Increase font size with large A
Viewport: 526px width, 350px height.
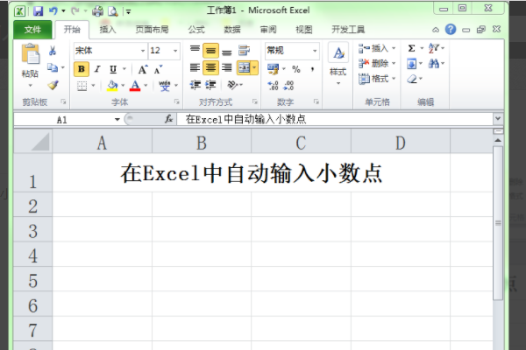click(x=143, y=69)
